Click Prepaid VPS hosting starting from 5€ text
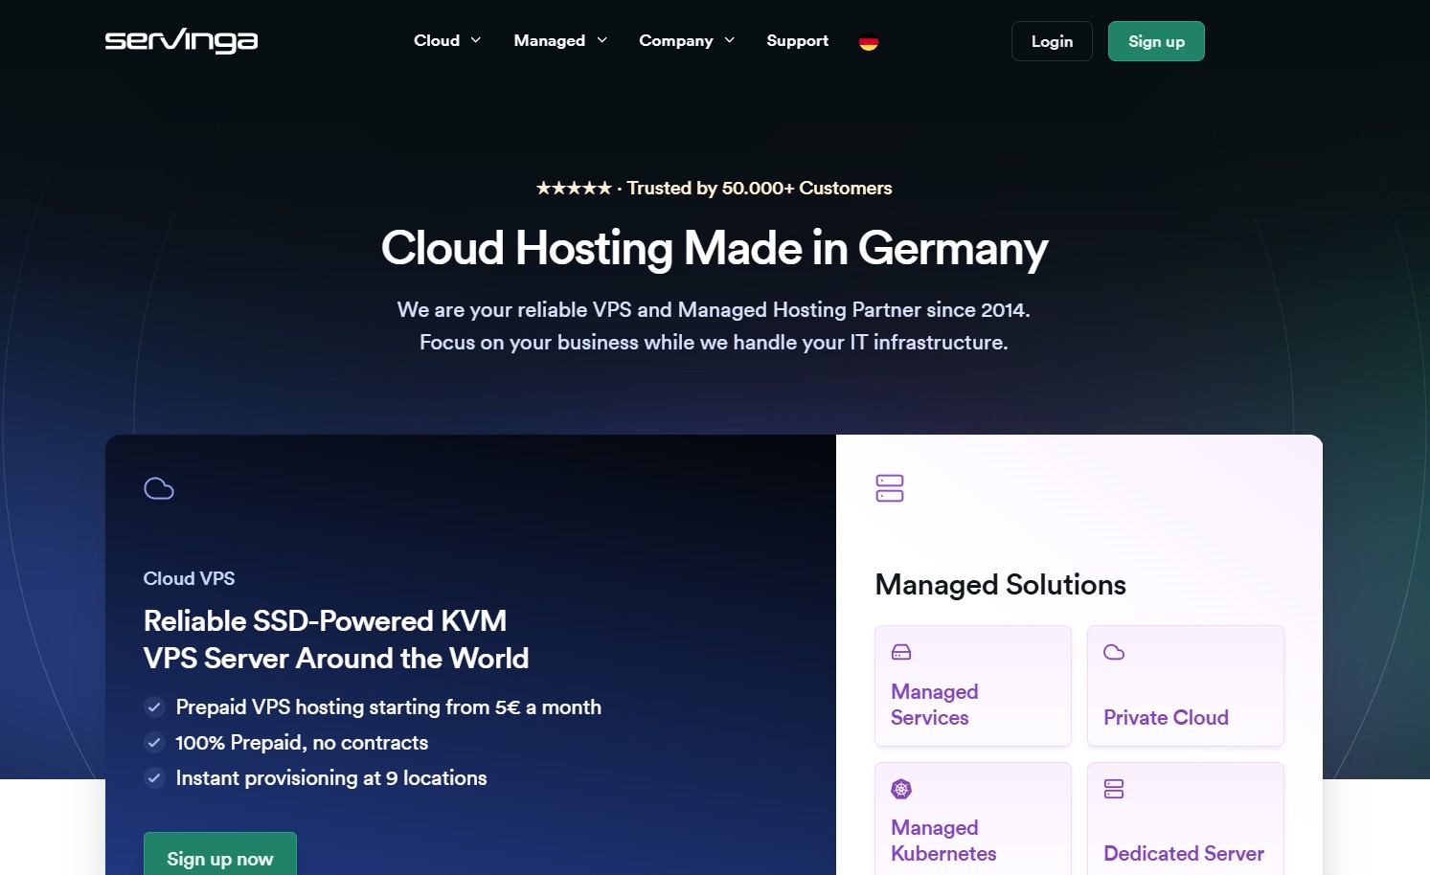 click(389, 707)
